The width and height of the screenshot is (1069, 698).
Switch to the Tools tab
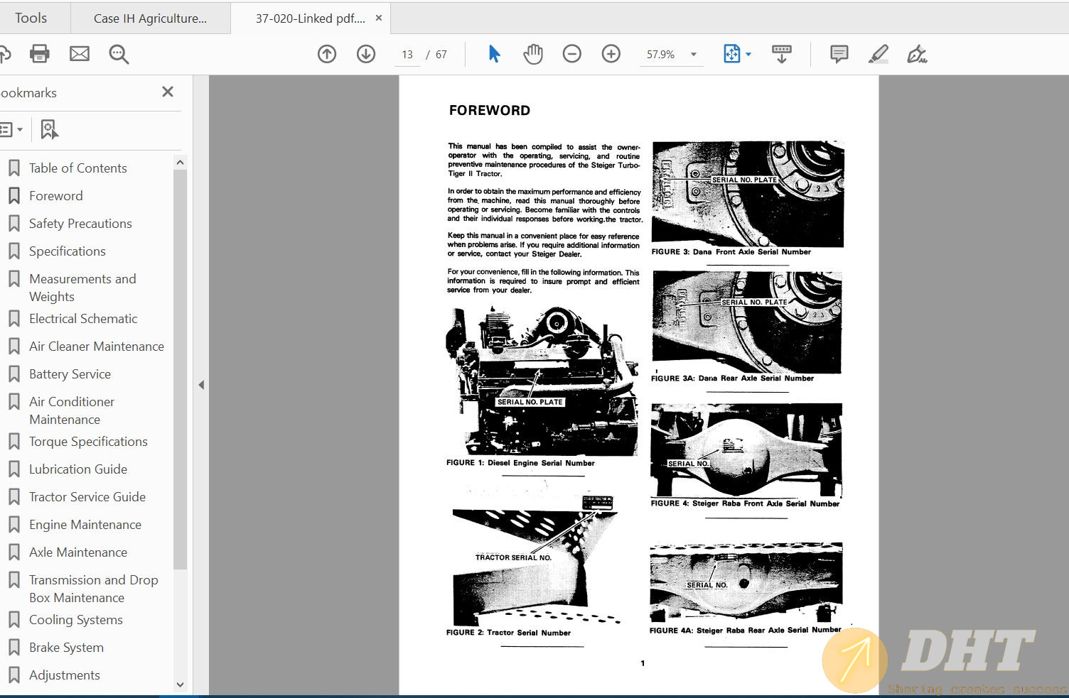click(x=31, y=18)
